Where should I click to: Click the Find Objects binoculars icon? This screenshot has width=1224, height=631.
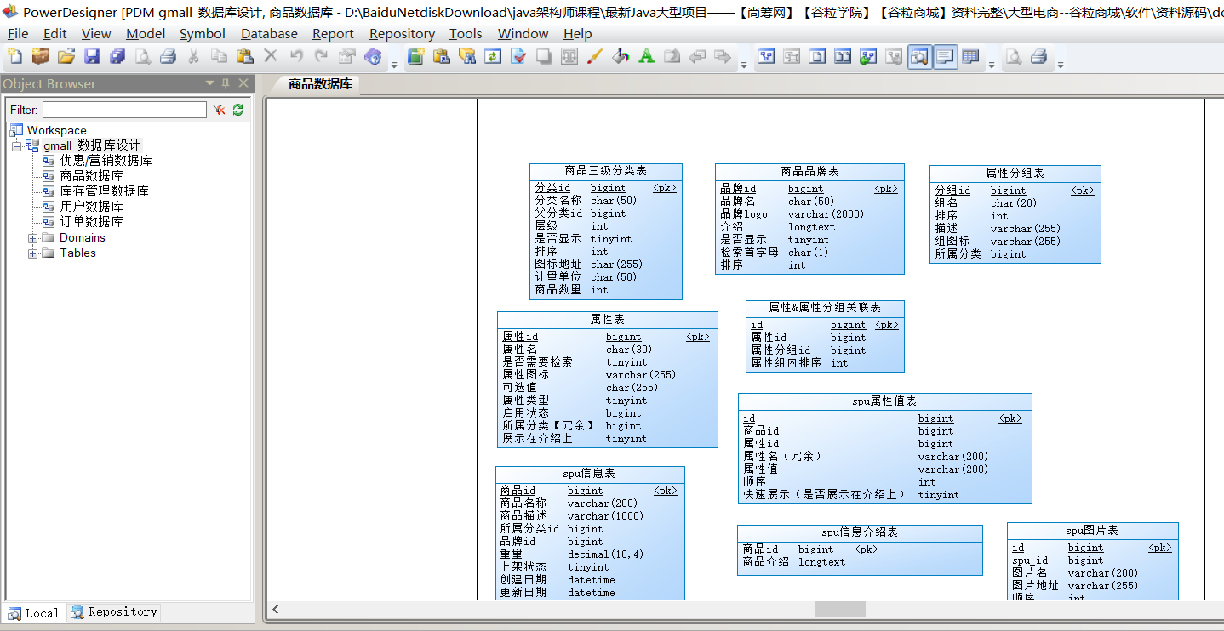[466, 56]
